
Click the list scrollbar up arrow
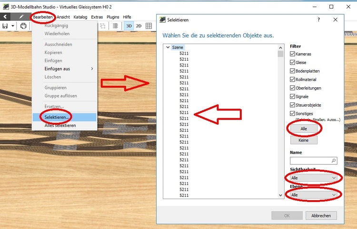(280, 47)
